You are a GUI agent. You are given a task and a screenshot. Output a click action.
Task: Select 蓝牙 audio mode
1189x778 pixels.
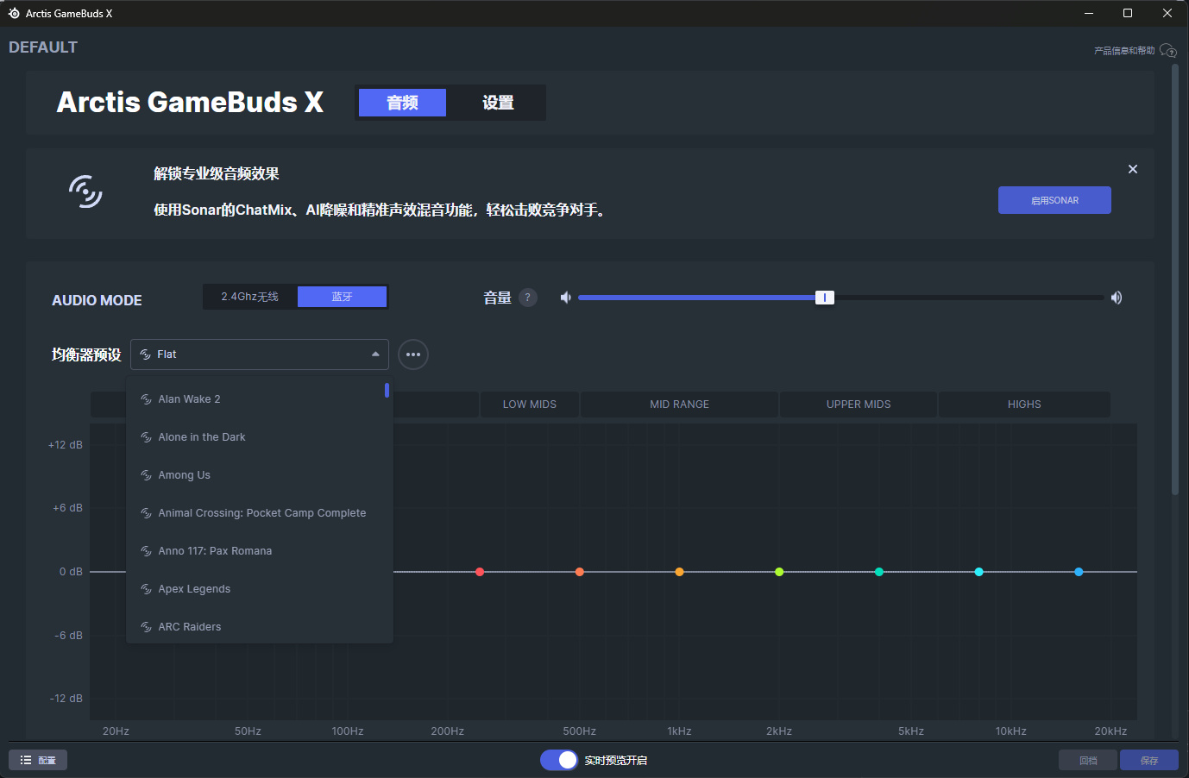pos(343,297)
